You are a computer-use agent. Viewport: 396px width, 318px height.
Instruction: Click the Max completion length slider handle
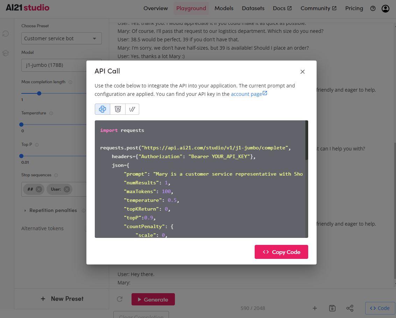tap(39, 93)
